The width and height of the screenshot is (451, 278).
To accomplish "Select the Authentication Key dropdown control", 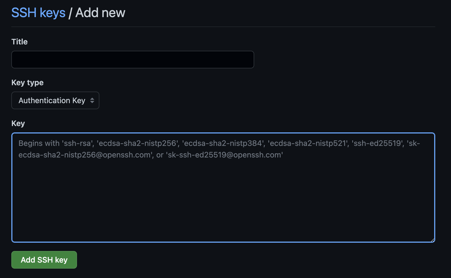I will point(55,100).
